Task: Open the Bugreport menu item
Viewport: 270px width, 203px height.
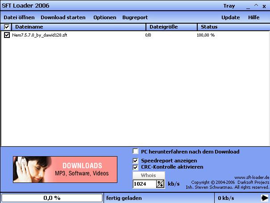Action: (135, 17)
